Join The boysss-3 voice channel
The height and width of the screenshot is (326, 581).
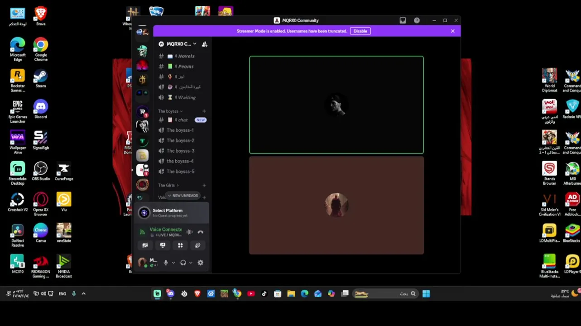[x=182, y=151]
